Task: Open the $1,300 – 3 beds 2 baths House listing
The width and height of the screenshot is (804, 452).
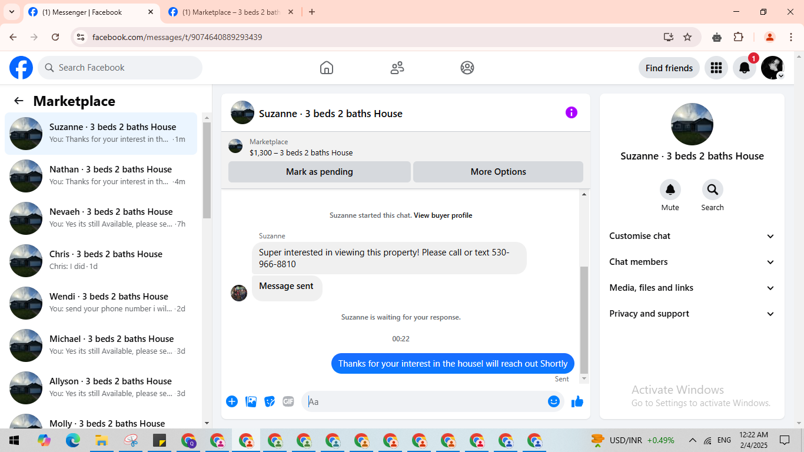Action: tap(301, 152)
